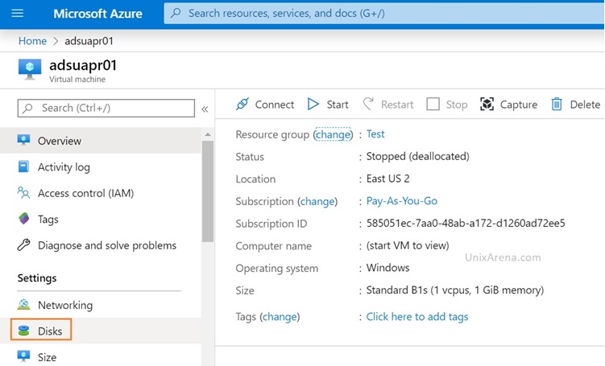Click Delete in the toolbar
Image resolution: width=605 pixels, height=366 pixels.
576,105
